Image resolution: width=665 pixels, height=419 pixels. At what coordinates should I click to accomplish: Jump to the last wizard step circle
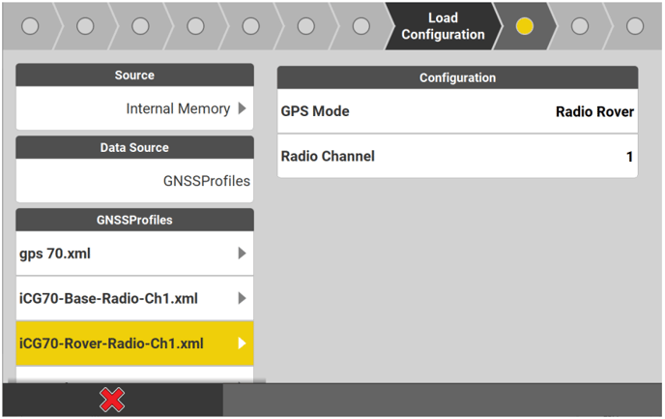click(635, 26)
